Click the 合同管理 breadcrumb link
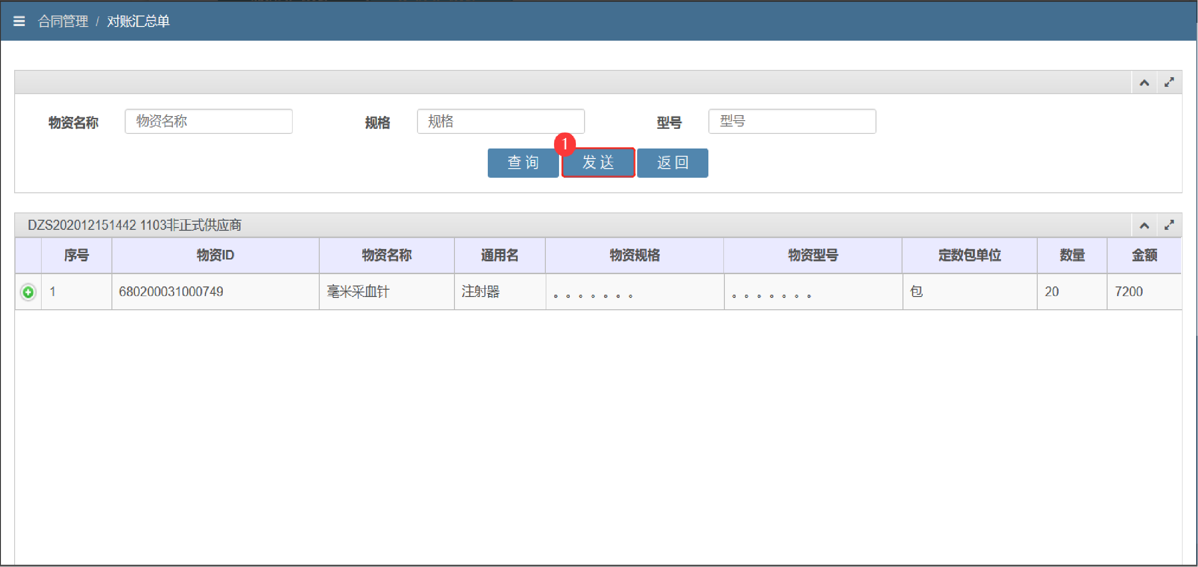The width and height of the screenshot is (1198, 567). 63,21
